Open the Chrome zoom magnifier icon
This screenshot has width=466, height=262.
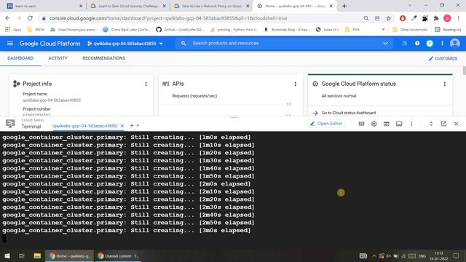(366, 18)
